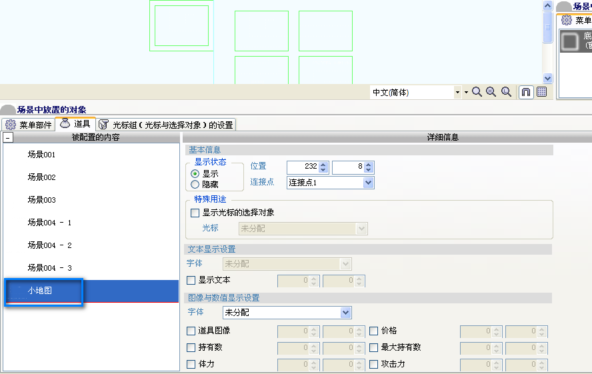Increase the position value 8

(x=369, y=164)
